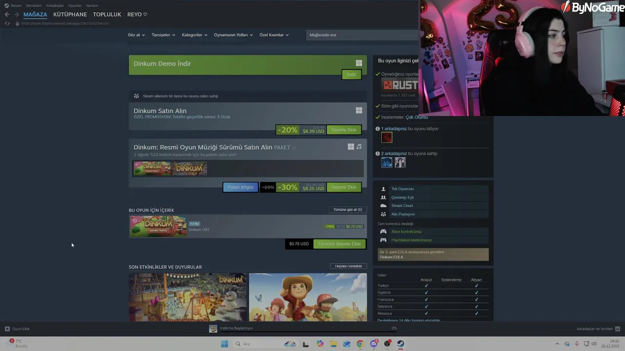The height and width of the screenshot is (351, 625).
Task: Open the first friend avatar who owns game
Action: 387,162
